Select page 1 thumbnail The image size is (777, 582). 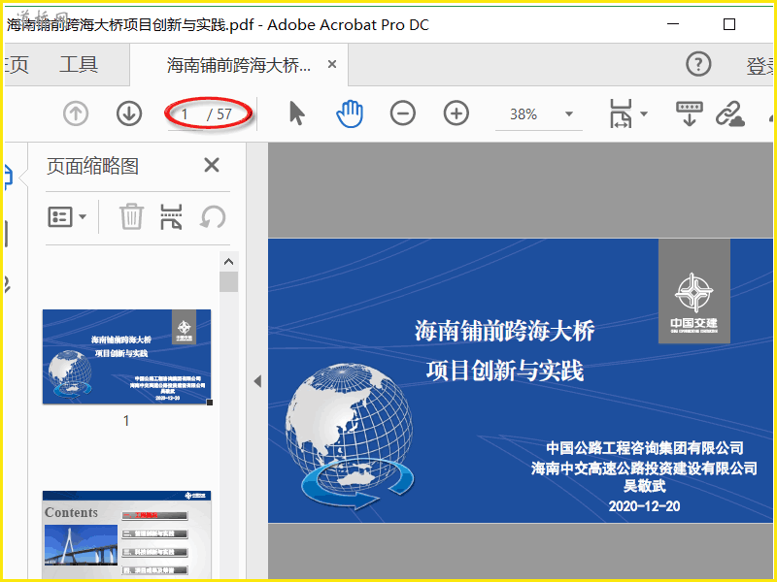pos(127,357)
